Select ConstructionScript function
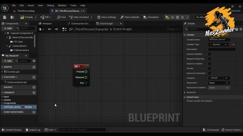The width and height of the screenshot is (243, 136). click(17, 82)
